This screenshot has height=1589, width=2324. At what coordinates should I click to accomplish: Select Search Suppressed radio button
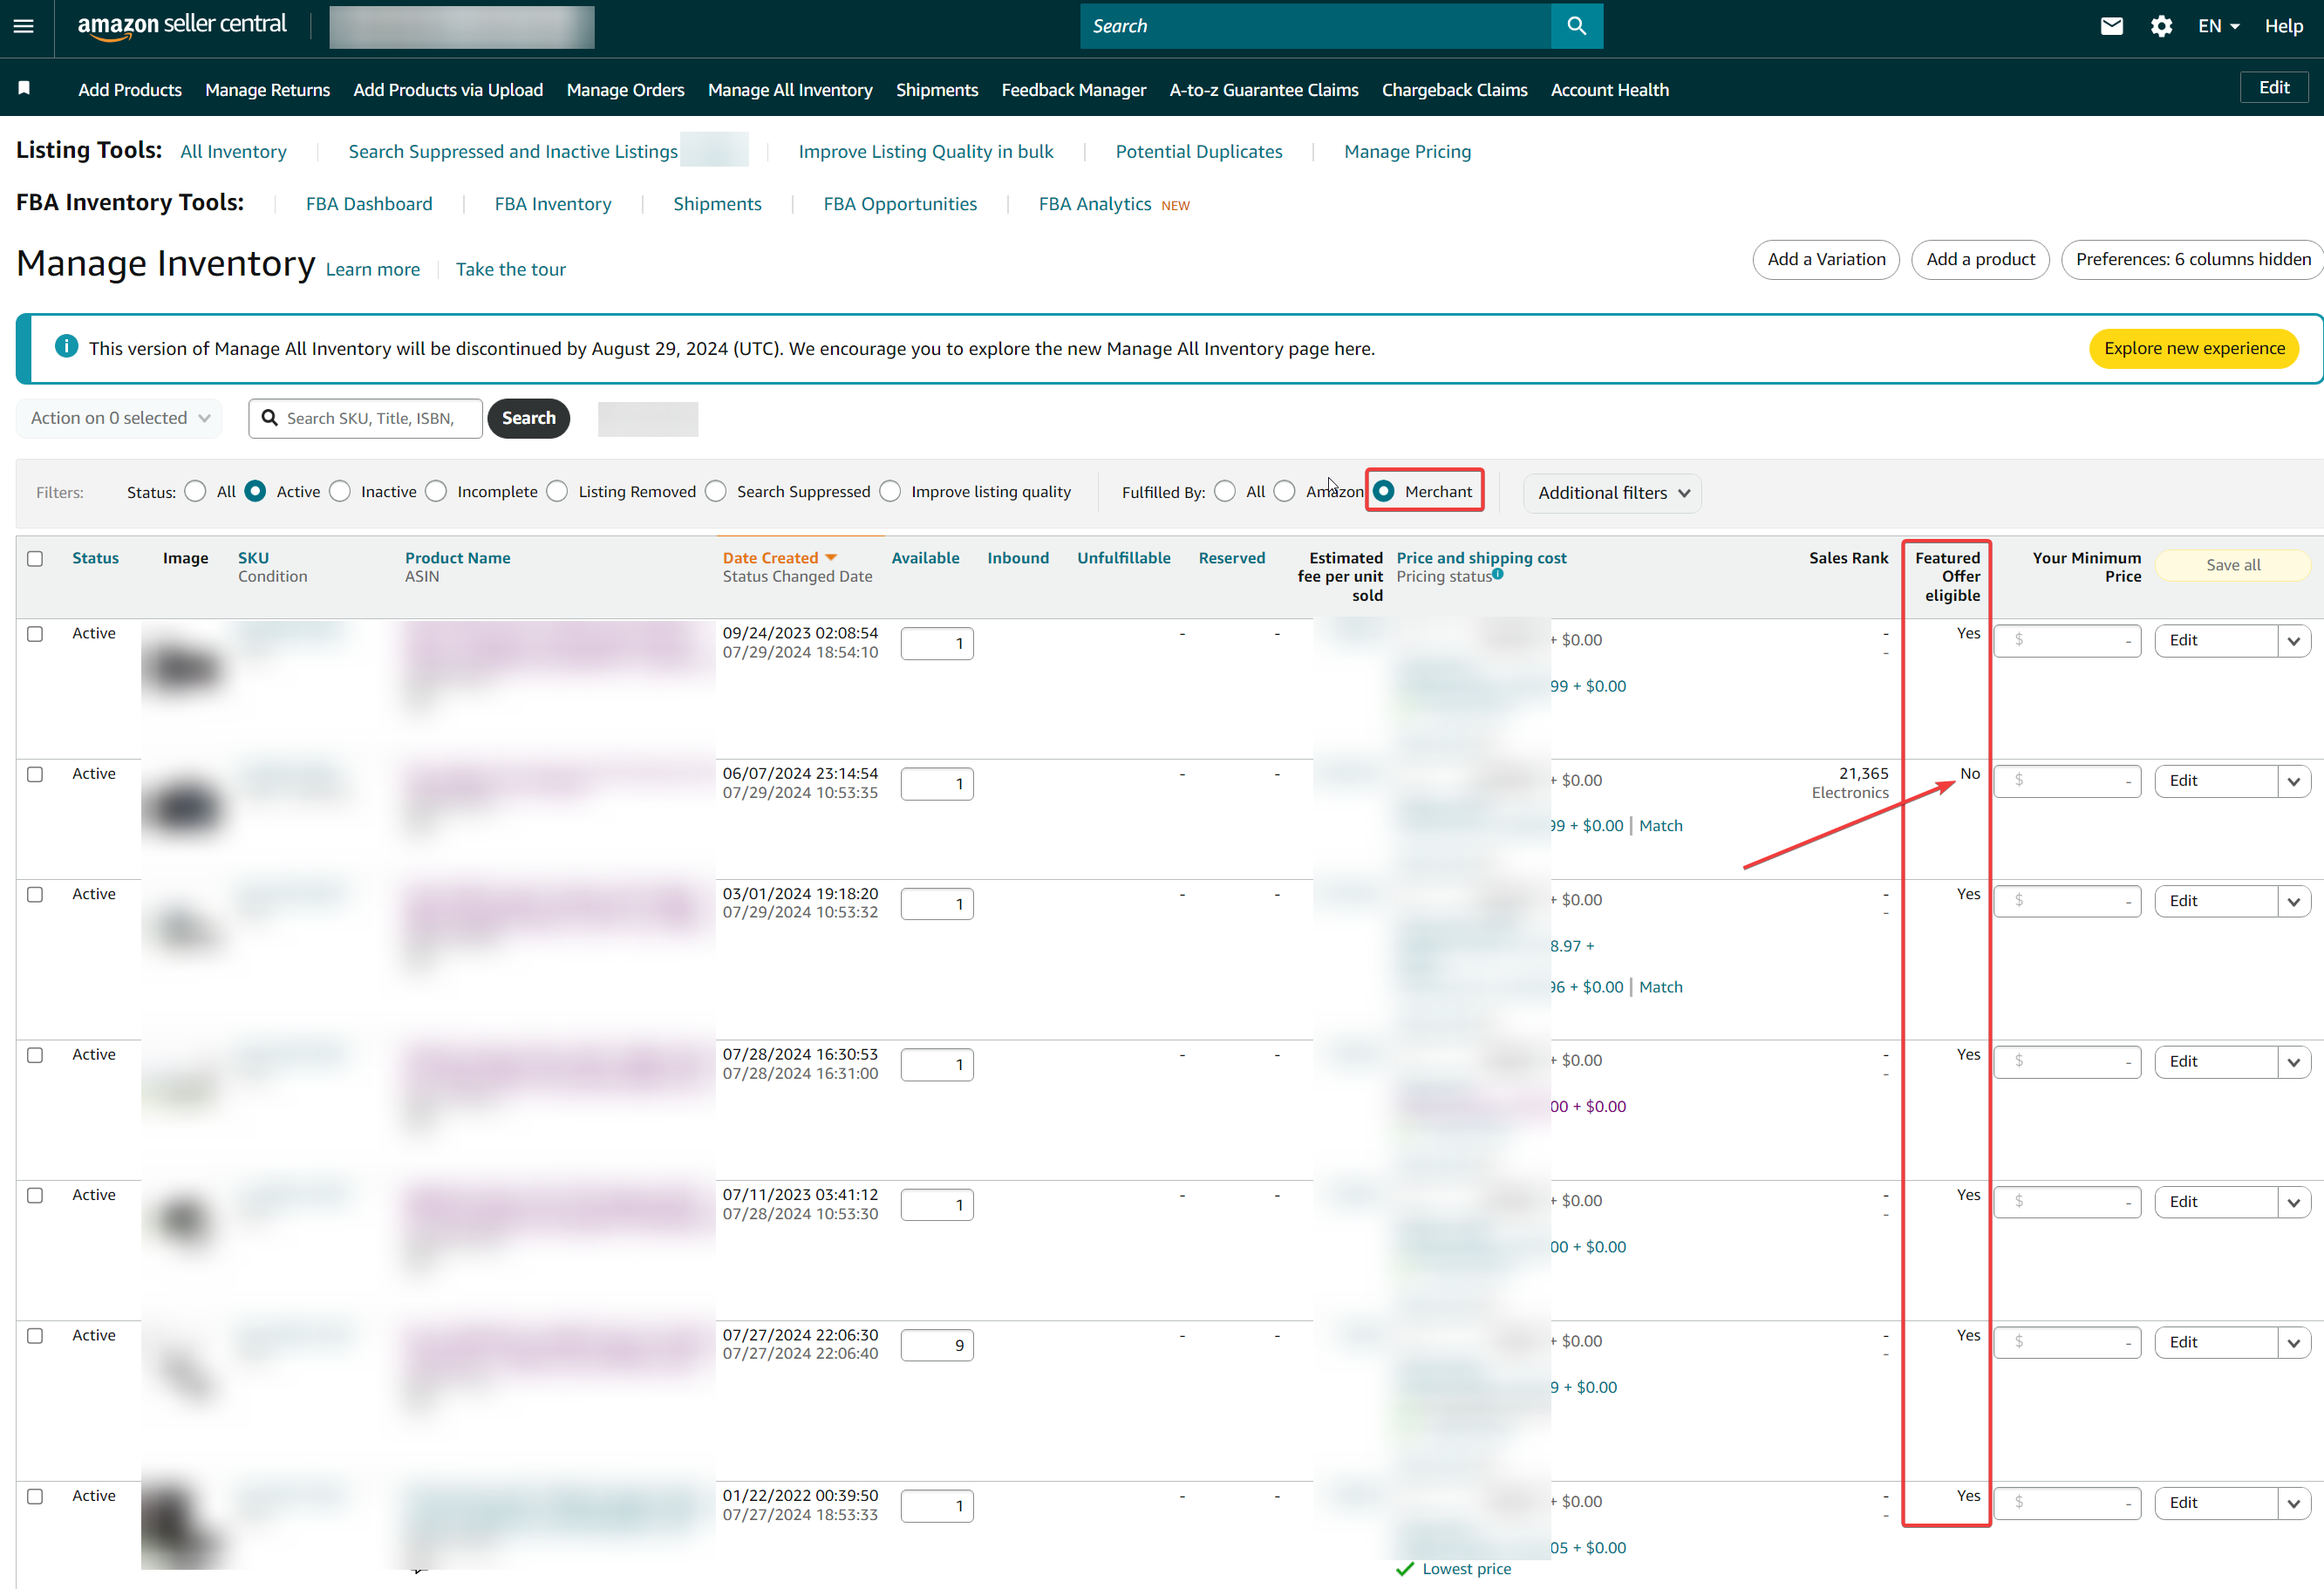click(716, 491)
